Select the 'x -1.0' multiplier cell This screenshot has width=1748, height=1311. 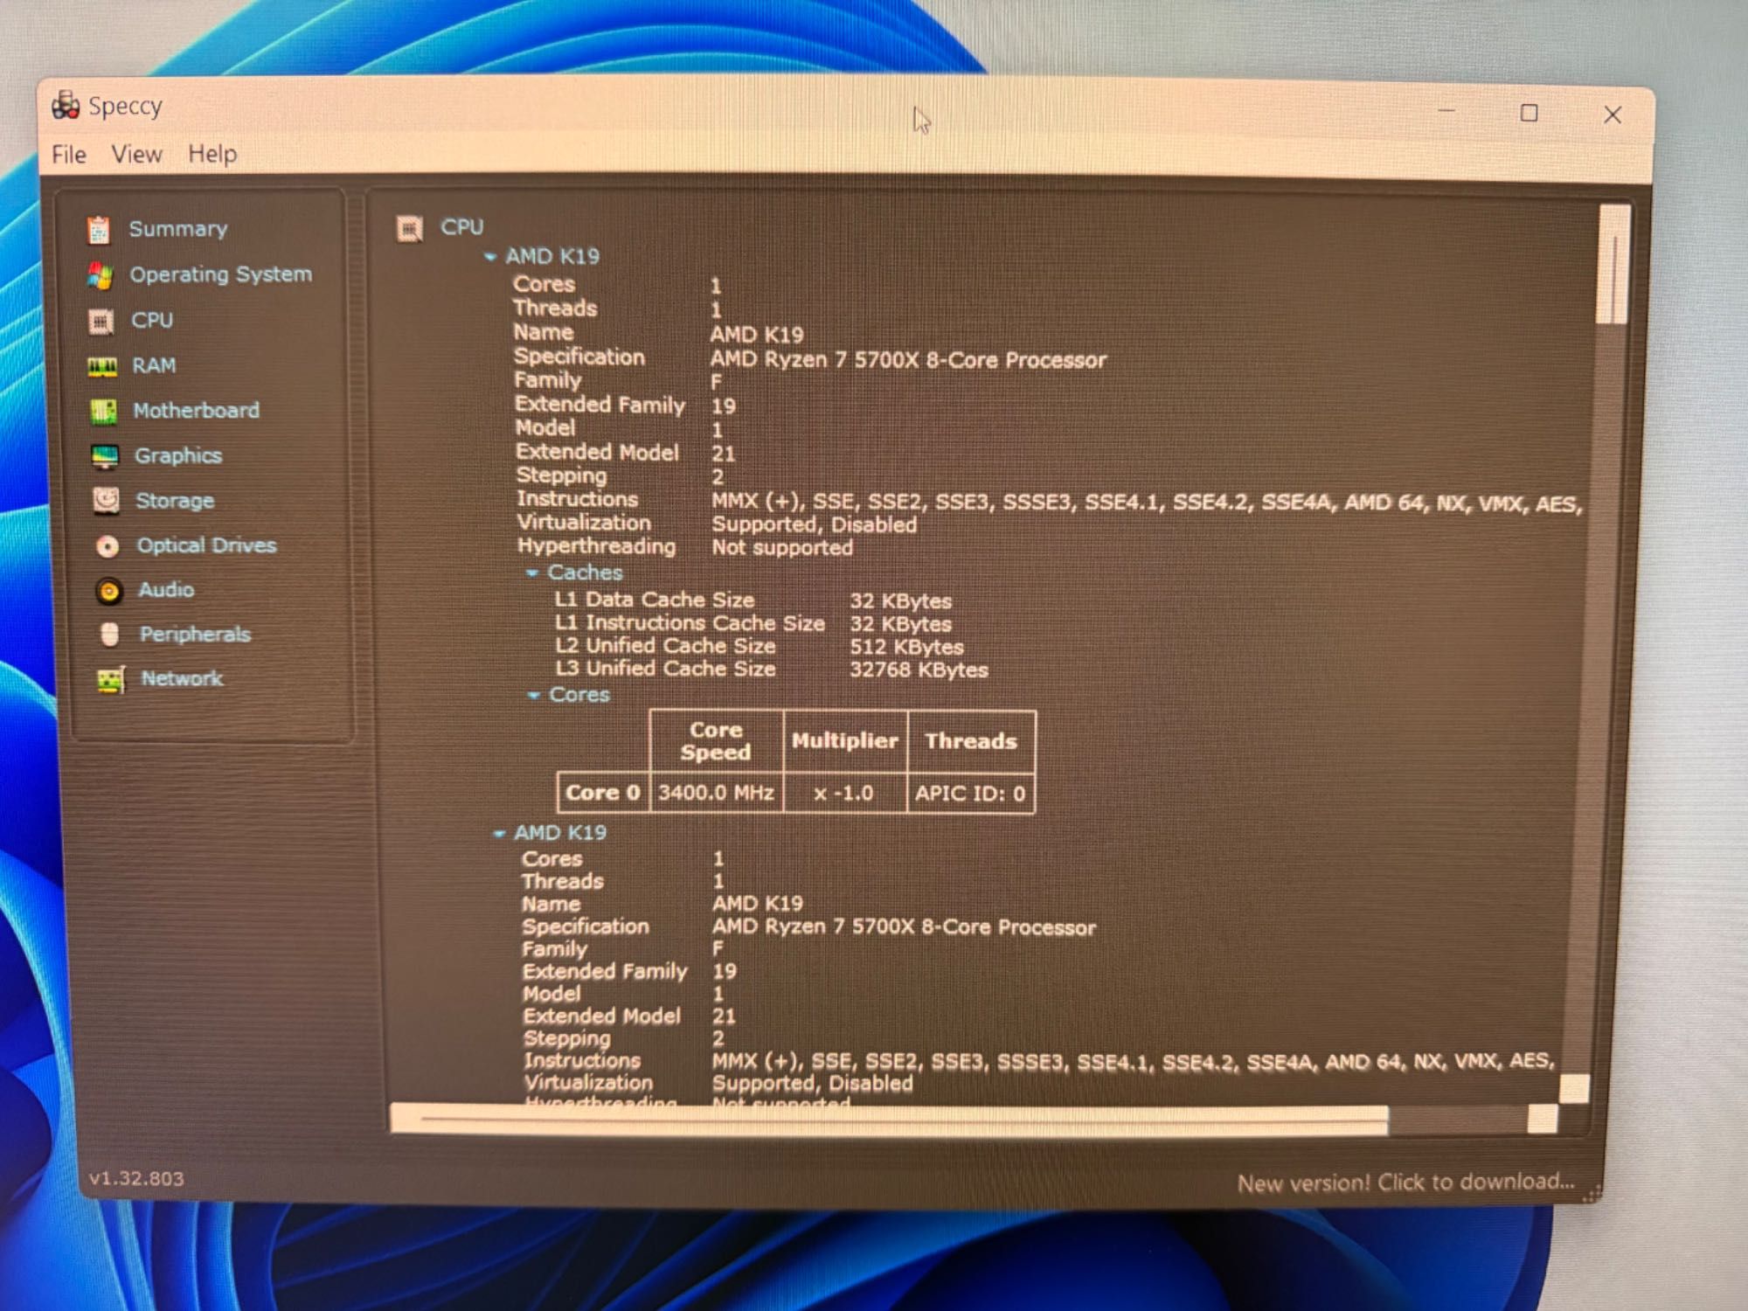tap(844, 793)
